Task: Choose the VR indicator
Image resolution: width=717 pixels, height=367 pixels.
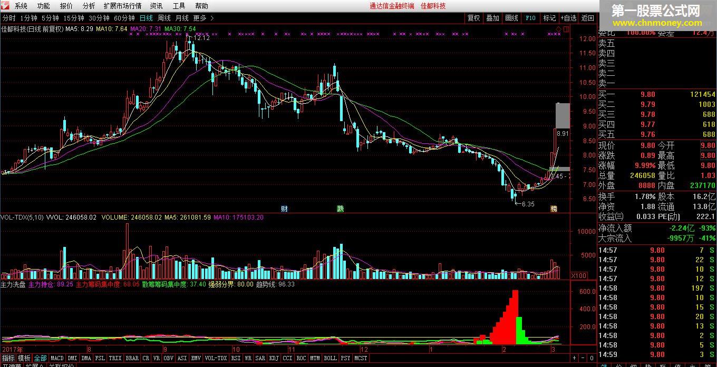Action: click(157, 359)
